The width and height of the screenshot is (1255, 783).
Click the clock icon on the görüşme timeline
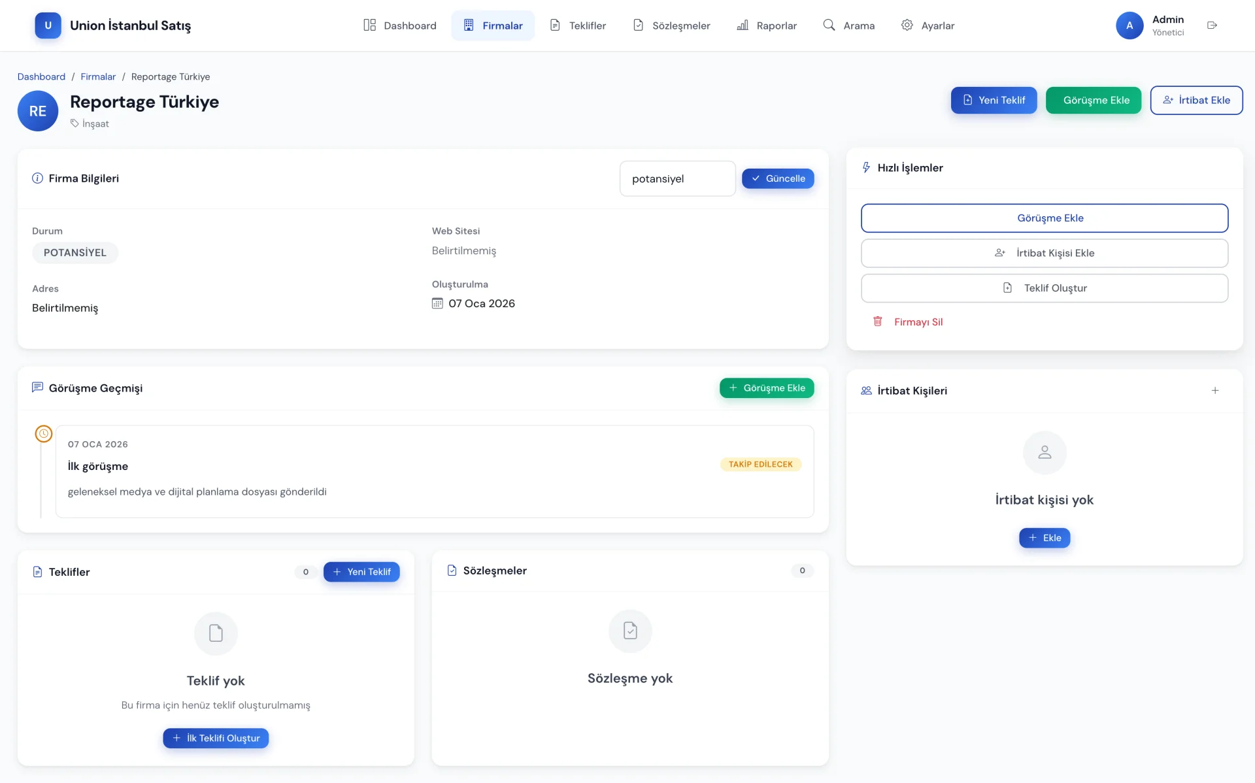pyautogui.click(x=44, y=433)
